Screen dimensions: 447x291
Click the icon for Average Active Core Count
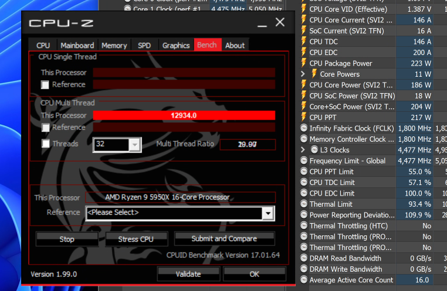click(x=304, y=280)
